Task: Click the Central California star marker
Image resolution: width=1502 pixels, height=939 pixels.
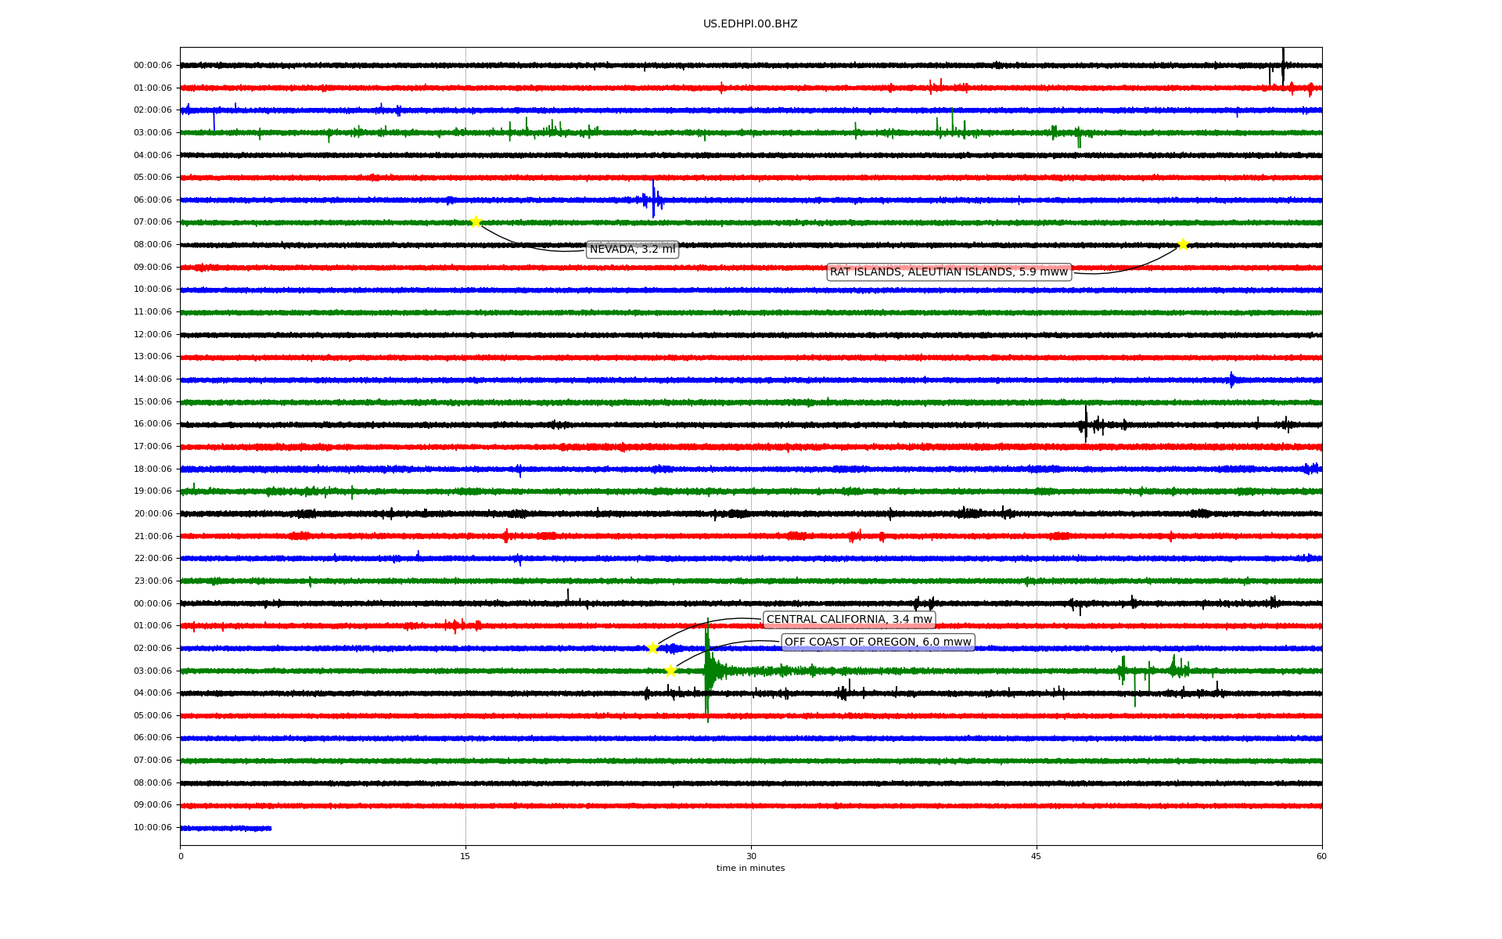Action: point(652,648)
